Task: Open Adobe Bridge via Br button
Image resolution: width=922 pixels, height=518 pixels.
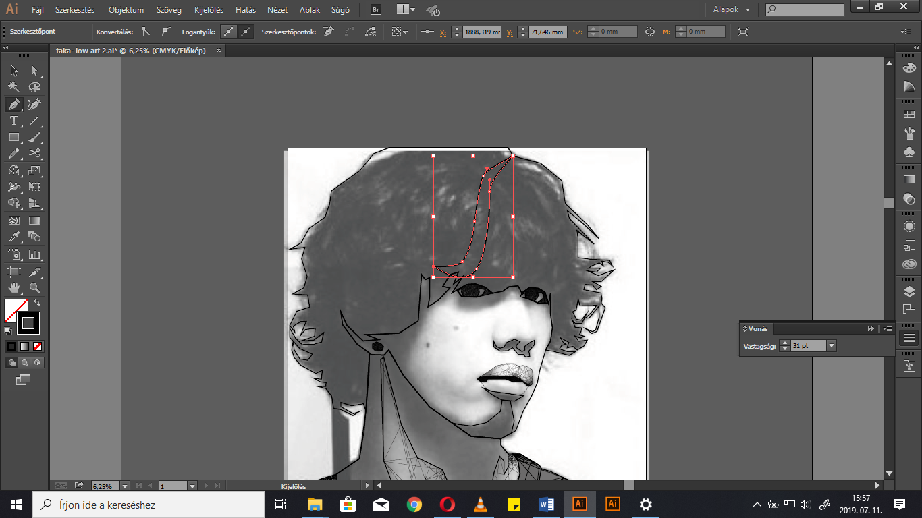Action: pos(376,10)
